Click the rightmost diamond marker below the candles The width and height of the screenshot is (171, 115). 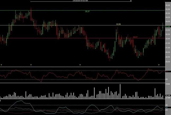click(166, 65)
